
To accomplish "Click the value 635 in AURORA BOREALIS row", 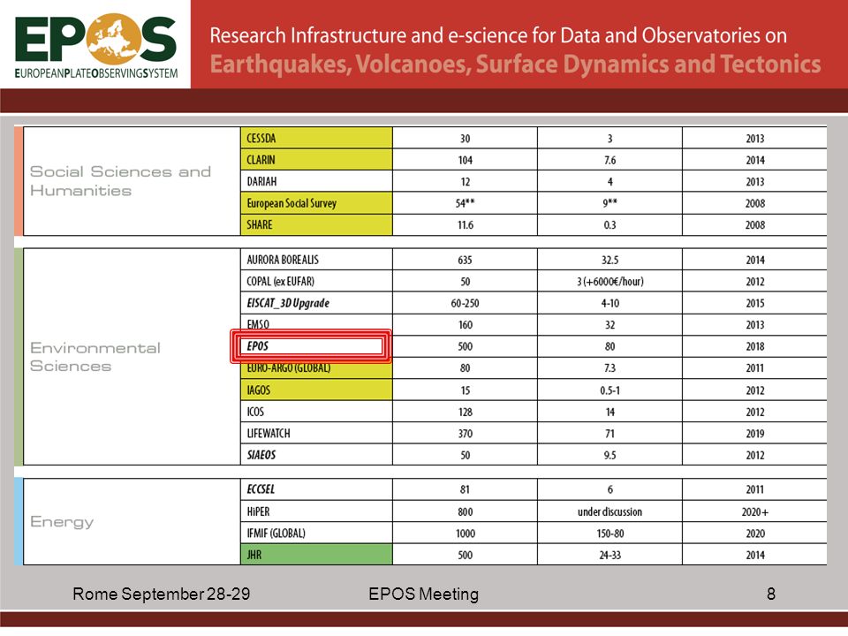I will click(x=466, y=260).
